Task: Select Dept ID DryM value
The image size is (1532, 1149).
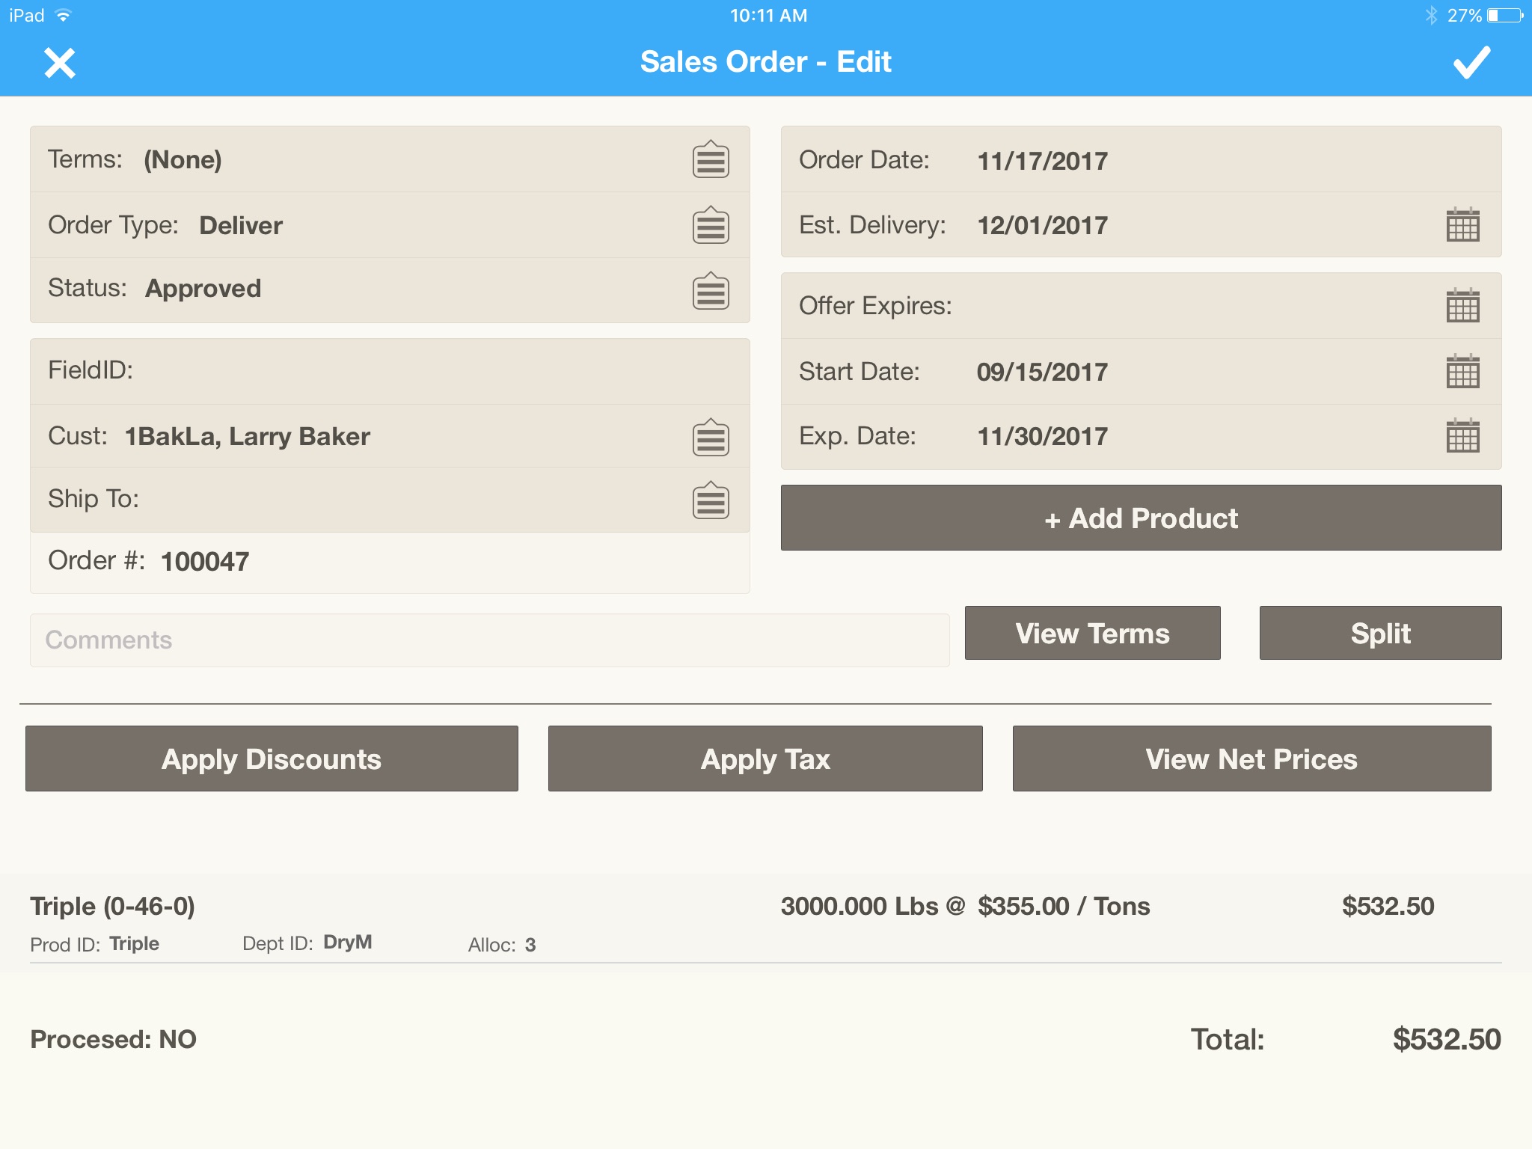Action: (x=347, y=943)
